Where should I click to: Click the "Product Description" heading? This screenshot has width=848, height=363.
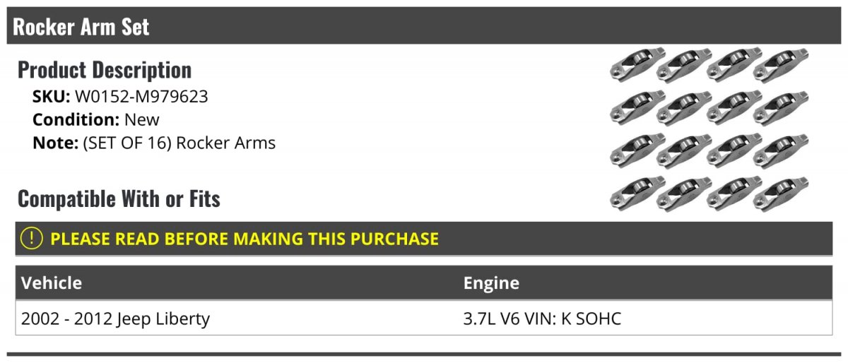tap(105, 70)
